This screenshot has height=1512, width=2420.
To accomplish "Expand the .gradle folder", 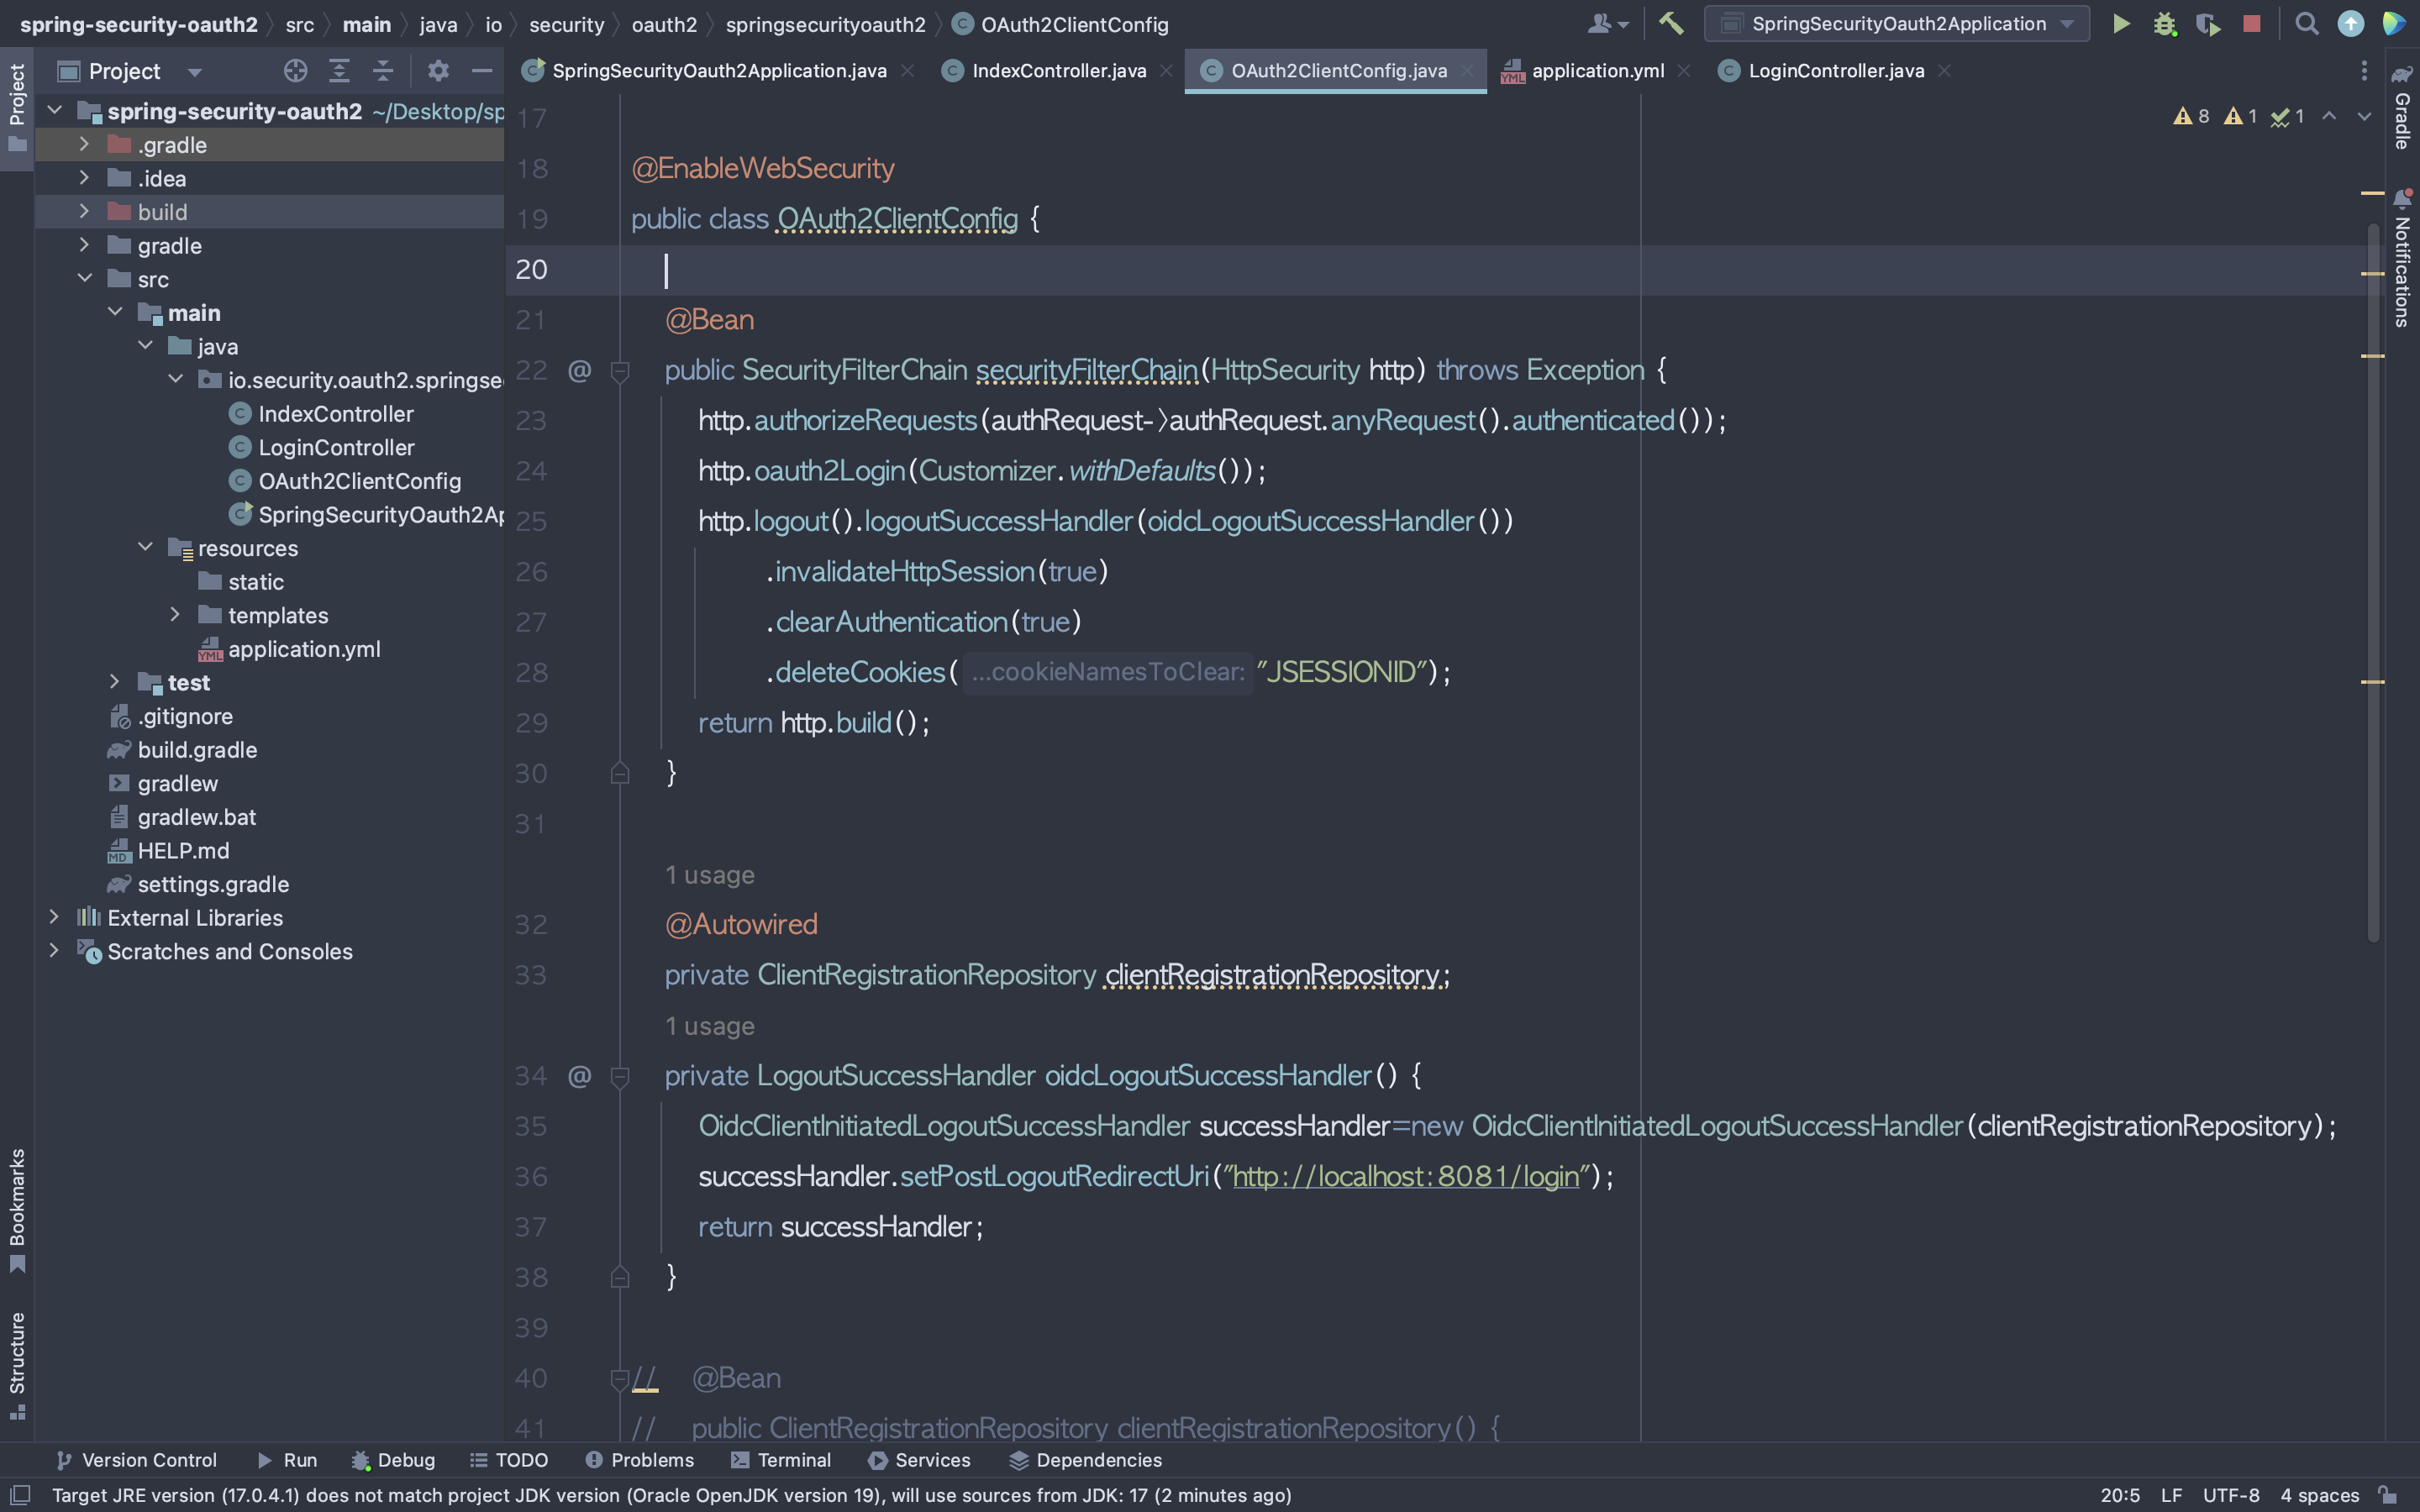I will [84, 145].
